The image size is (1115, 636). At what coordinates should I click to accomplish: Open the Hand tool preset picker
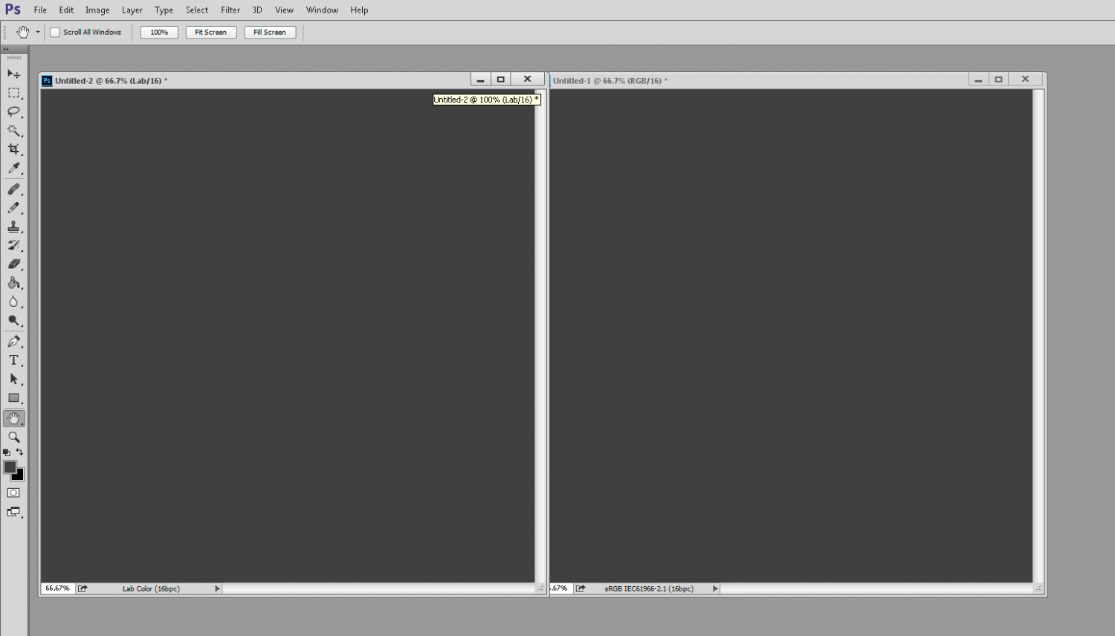click(37, 32)
